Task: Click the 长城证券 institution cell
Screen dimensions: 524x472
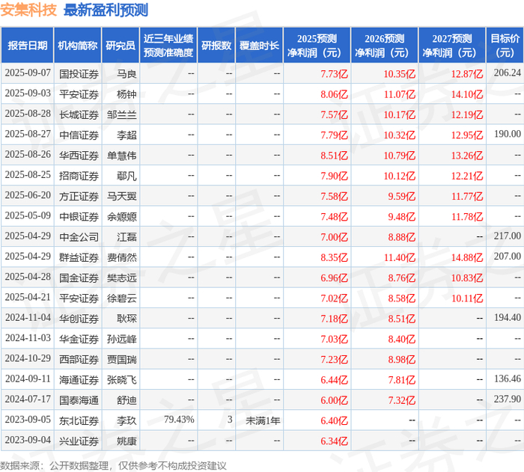Action: (79, 114)
